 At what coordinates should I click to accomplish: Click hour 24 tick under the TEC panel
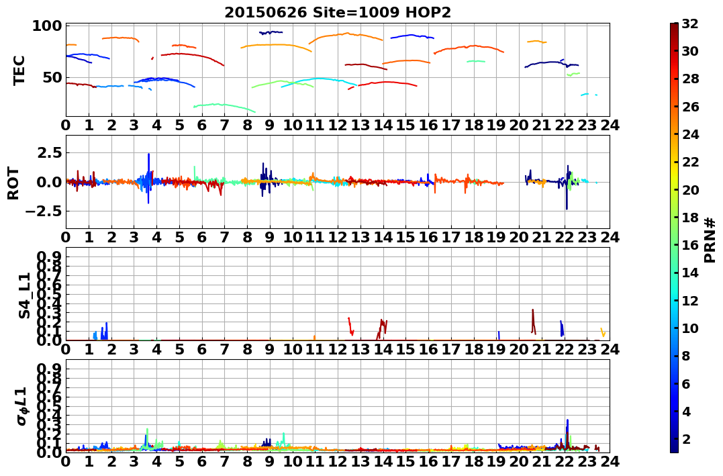pyautogui.click(x=610, y=125)
